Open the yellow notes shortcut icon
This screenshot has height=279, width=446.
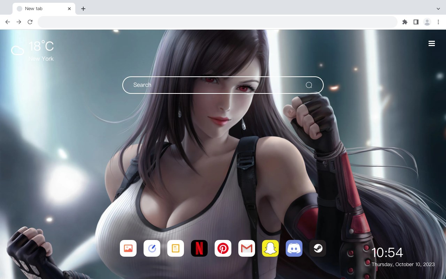pos(176,248)
